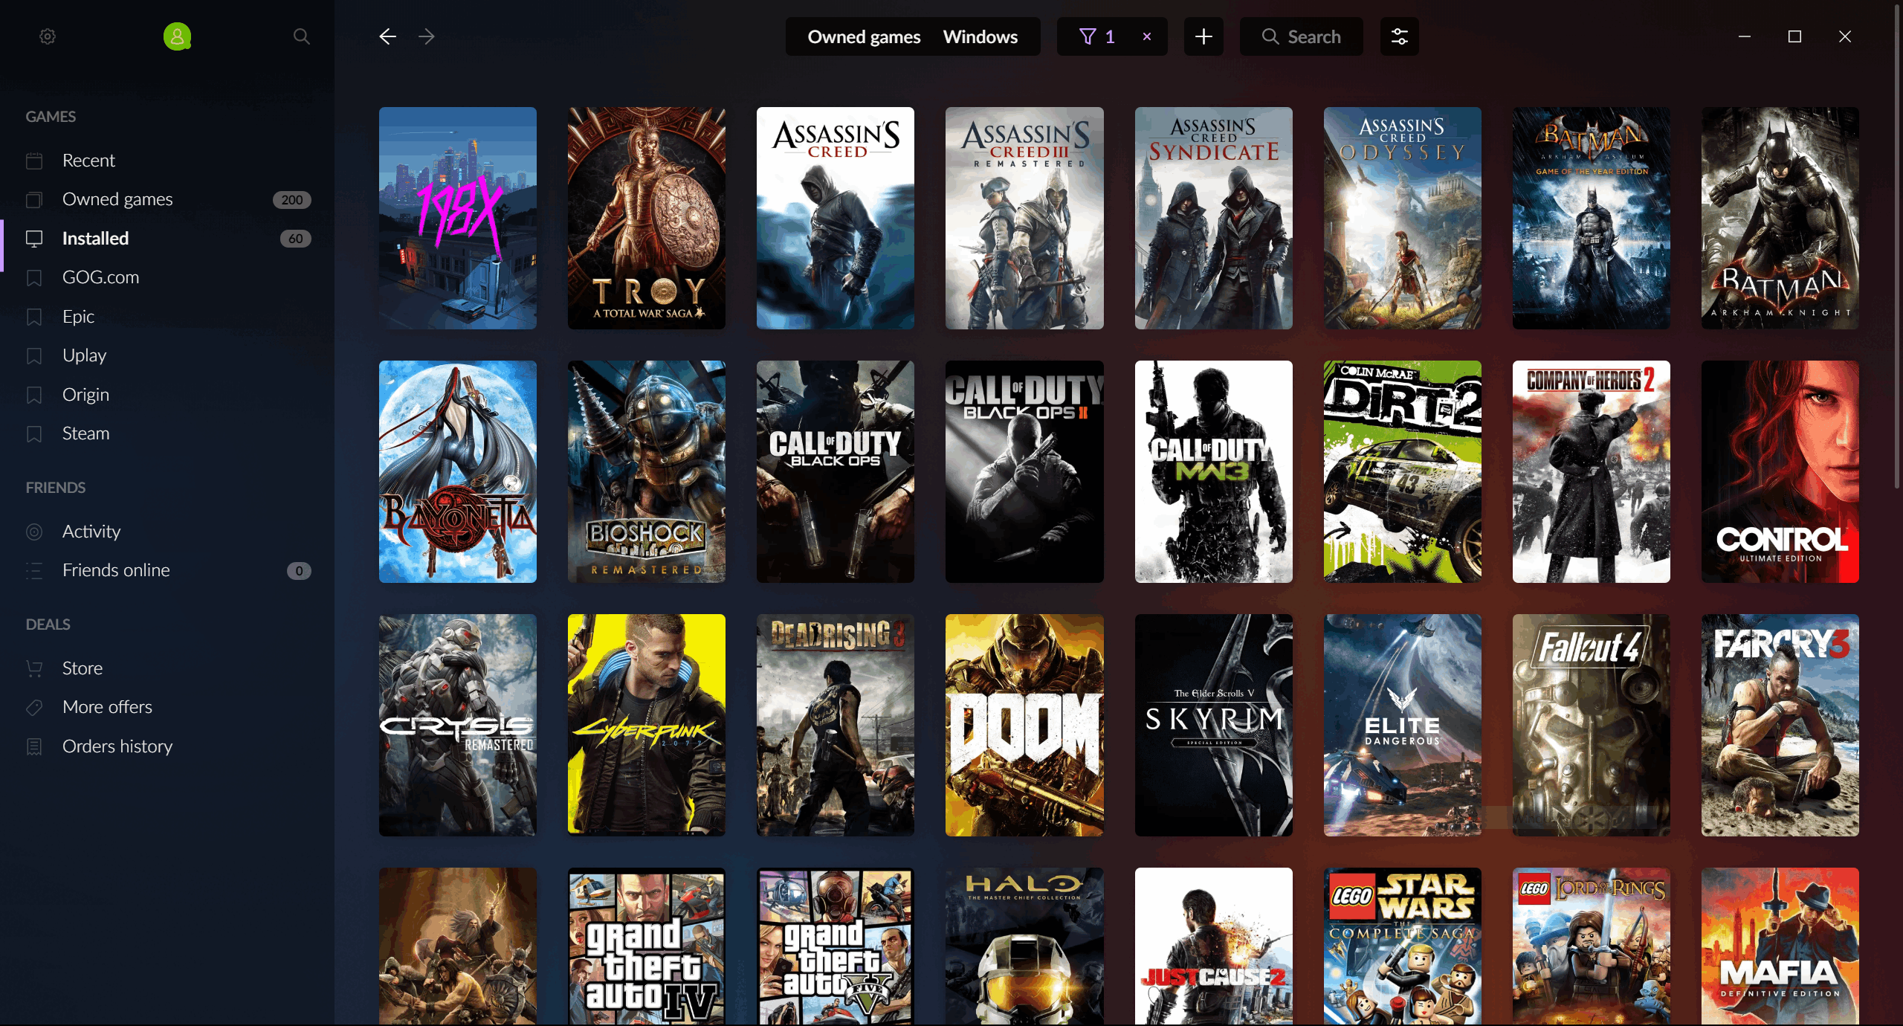Click the Recent calendar icon
The image size is (1903, 1026).
pyautogui.click(x=34, y=161)
